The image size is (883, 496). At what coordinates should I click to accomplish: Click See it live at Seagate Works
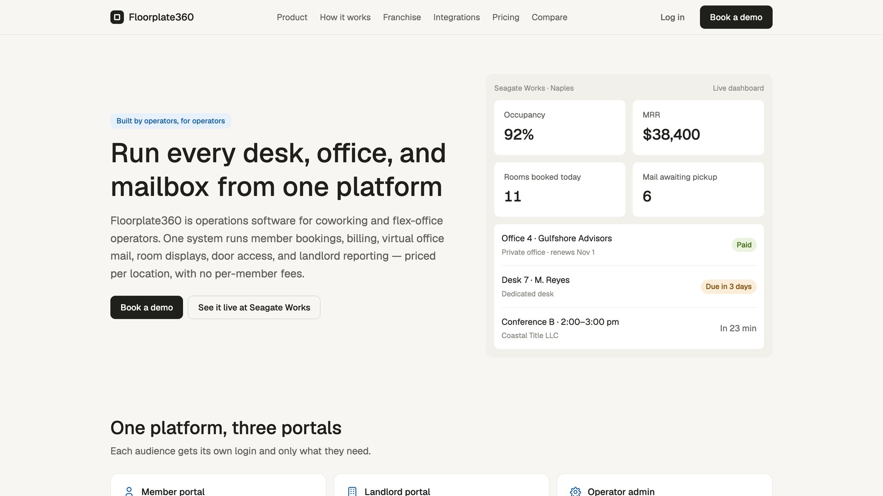(254, 307)
